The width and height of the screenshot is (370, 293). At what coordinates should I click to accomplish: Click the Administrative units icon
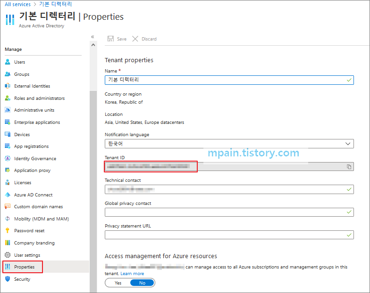(x=8, y=110)
